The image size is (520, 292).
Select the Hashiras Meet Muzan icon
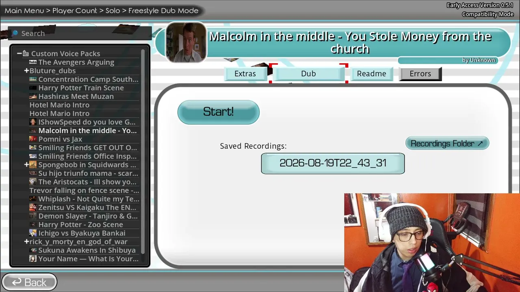[33, 96]
